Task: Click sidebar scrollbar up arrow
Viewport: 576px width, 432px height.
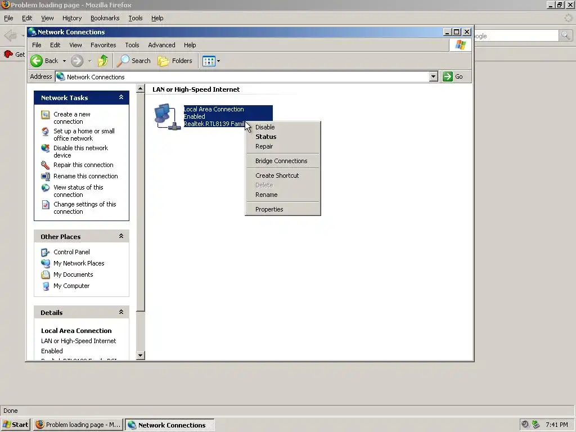Action: click(140, 88)
